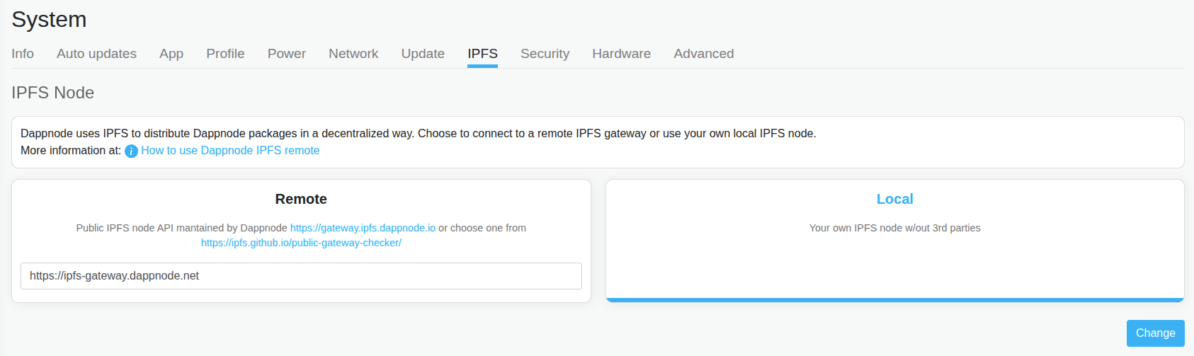The image size is (1194, 356).
Task: Switch to the Advanced tab
Action: tap(703, 54)
